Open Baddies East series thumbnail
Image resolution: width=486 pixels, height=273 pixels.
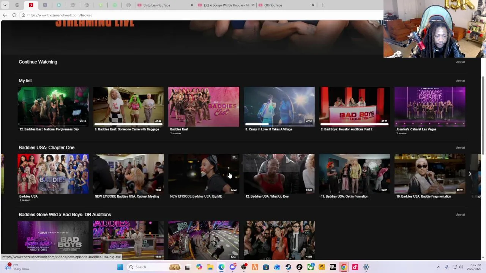pyautogui.click(x=204, y=107)
